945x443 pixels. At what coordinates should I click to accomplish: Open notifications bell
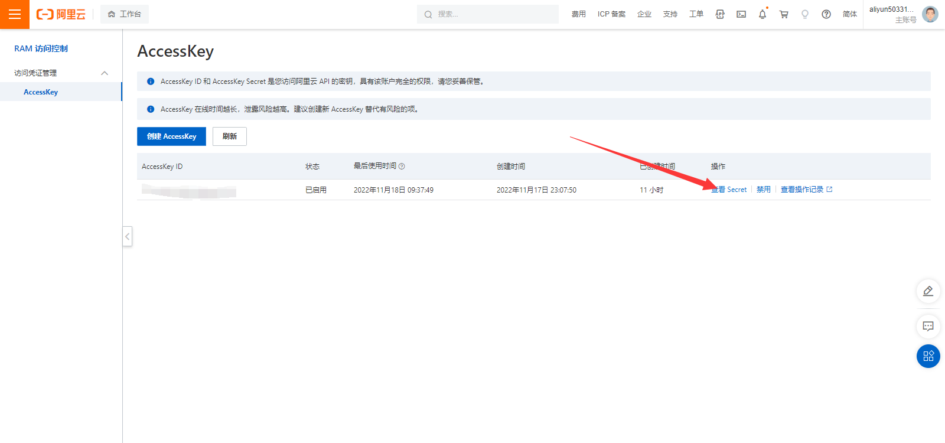point(762,14)
